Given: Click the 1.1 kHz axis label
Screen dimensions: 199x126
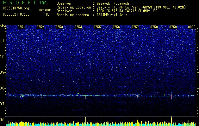Looking at the screenshot, I should [x=3, y=41].
